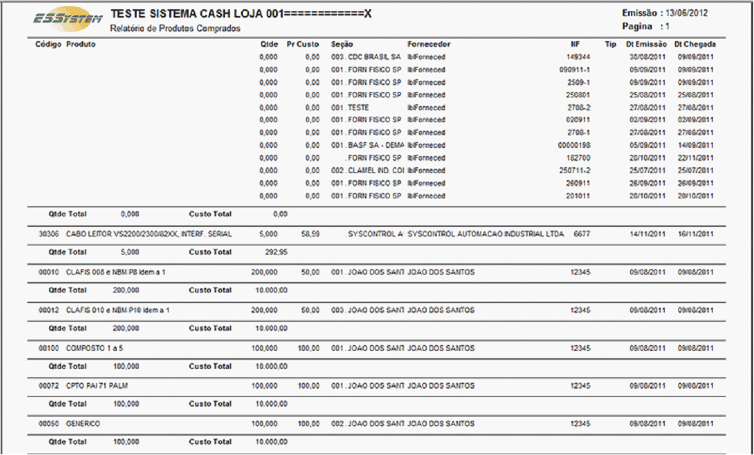Click the Qtde column header
Image resolution: width=754 pixels, height=455 pixels.
(269, 44)
